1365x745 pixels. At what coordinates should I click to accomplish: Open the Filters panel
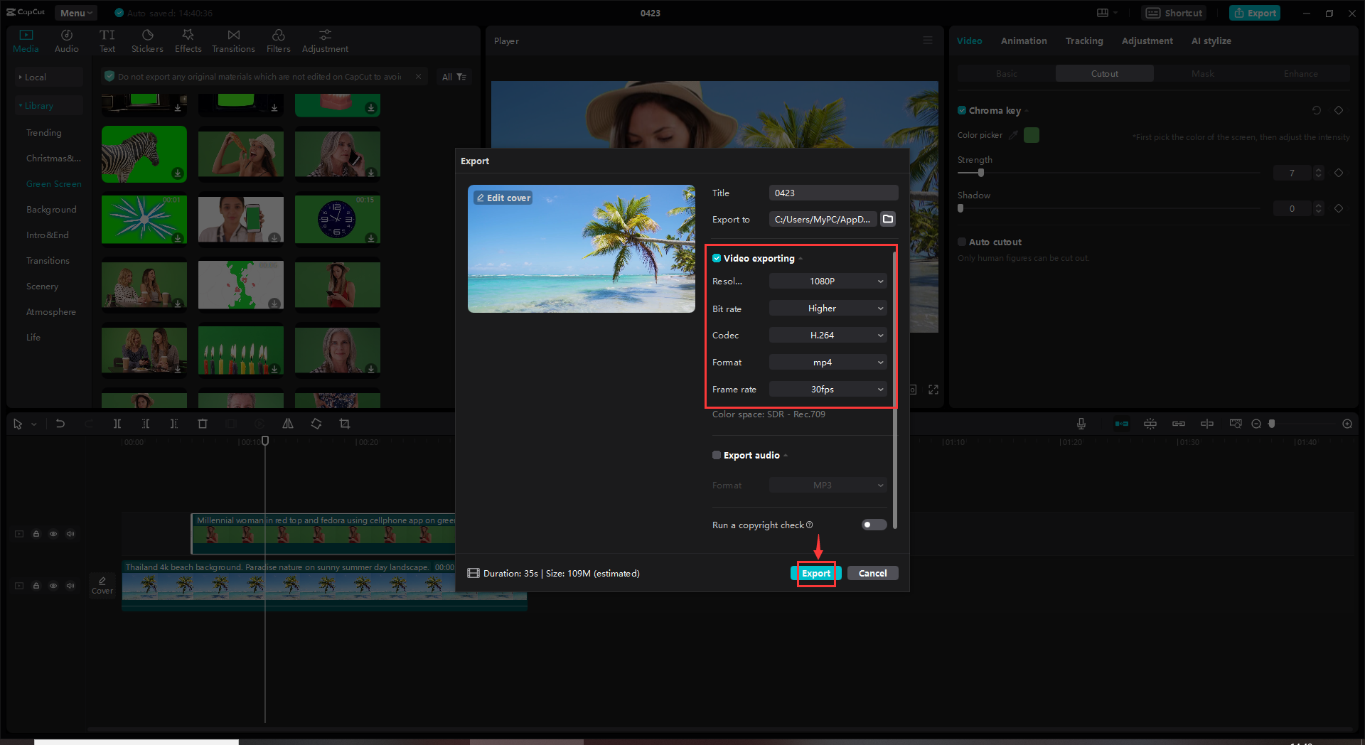click(278, 39)
